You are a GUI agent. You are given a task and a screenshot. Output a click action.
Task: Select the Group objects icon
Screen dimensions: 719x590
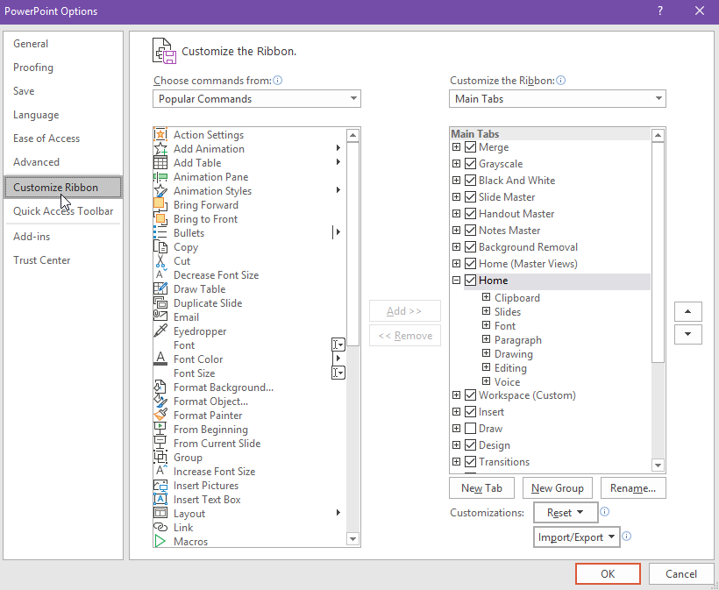160,458
